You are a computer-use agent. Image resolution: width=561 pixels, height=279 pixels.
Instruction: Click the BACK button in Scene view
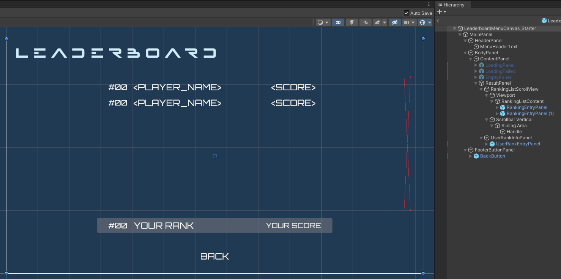coord(214,256)
